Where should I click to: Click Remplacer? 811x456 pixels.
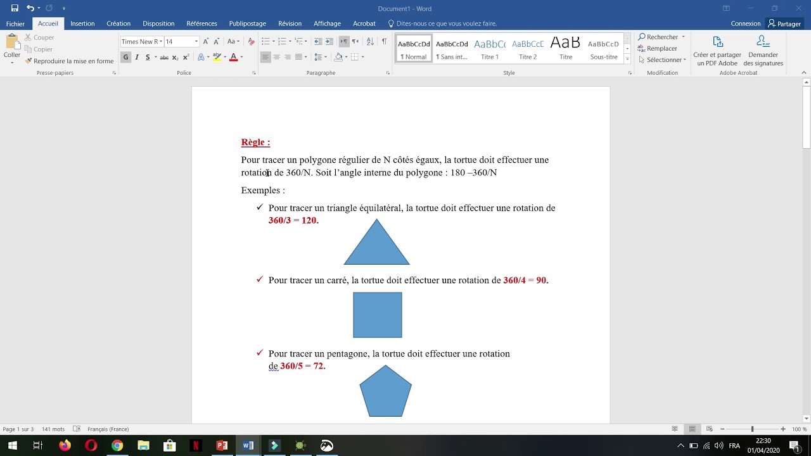point(658,48)
